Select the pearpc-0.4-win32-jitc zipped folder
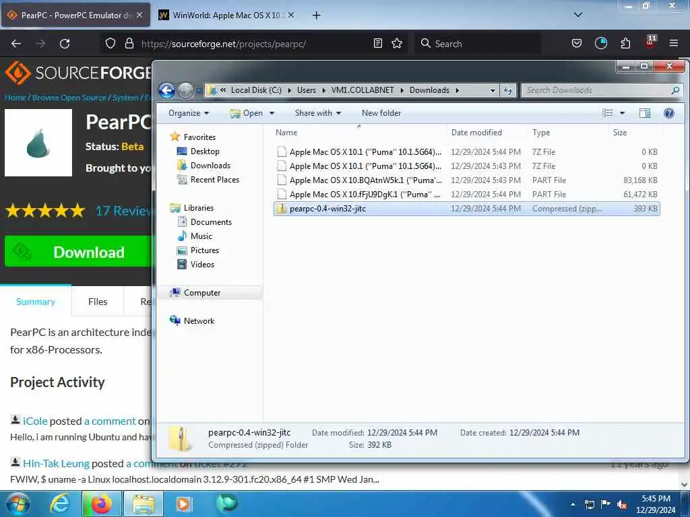690x517 pixels. coord(466,209)
